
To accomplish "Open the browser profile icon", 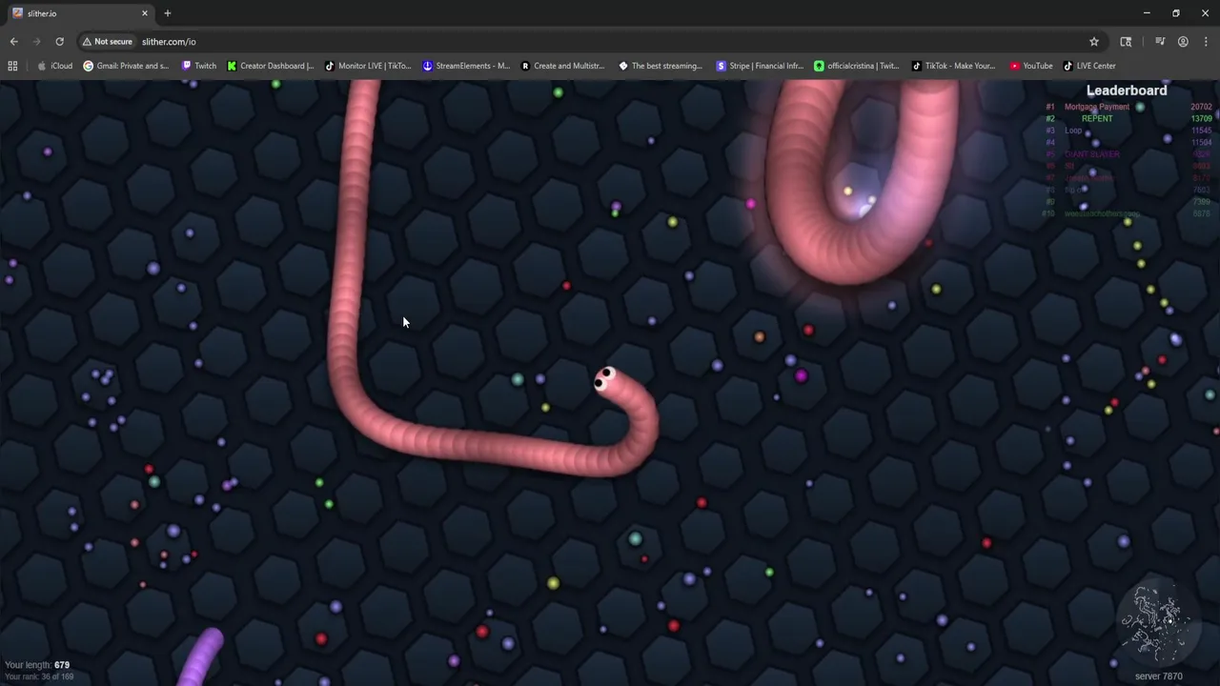I will pos(1183,42).
